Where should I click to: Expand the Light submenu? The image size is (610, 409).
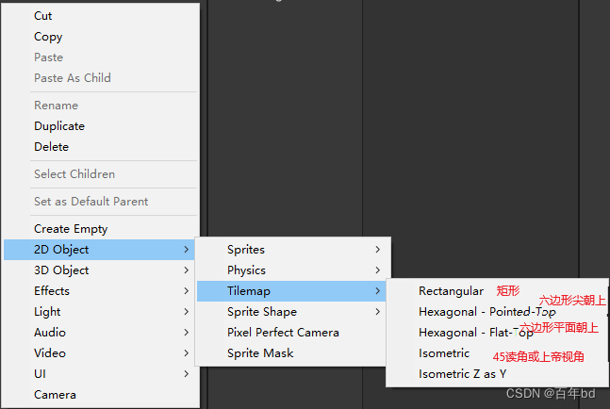click(47, 312)
